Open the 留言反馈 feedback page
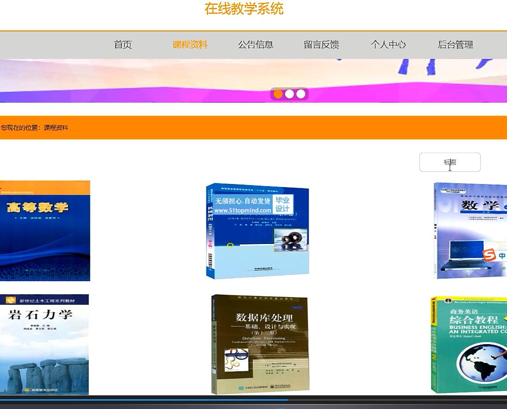507x409 pixels. tap(321, 45)
